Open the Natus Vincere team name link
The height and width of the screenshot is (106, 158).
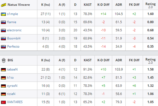point(19,5)
